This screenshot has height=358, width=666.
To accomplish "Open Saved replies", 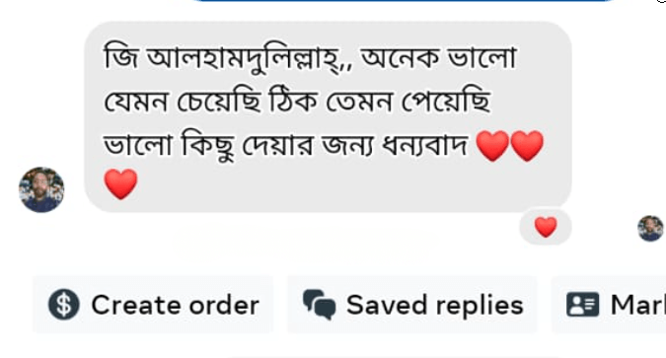I will coord(412,305).
